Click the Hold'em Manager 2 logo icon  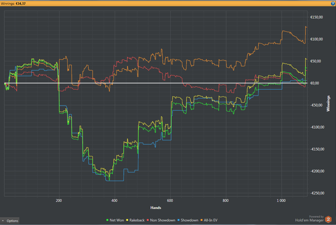coord(328,219)
